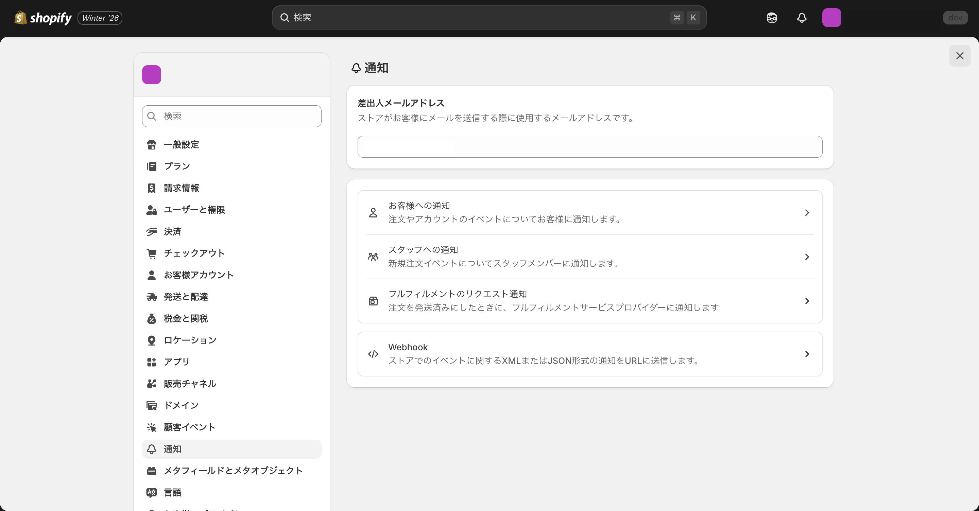The width and height of the screenshot is (979, 511).
Task: Select the checkout cart icon in sidebar
Action: point(152,253)
